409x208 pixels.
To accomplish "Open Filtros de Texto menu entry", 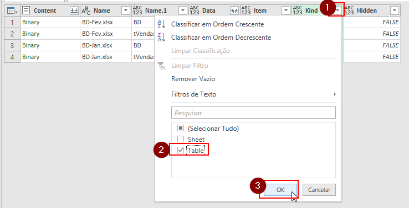I will [x=193, y=94].
